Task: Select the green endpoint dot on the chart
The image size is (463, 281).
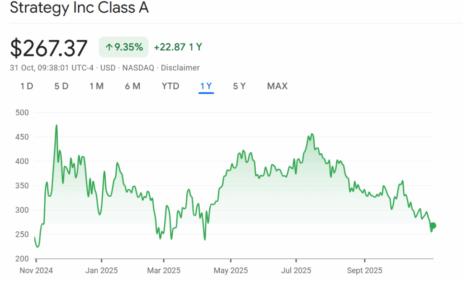Action: pyautogui.click(x=433, y=226)
